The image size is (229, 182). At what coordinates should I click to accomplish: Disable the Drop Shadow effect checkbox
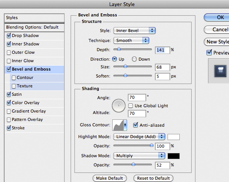pyautogui.click(x=9, y=36)
